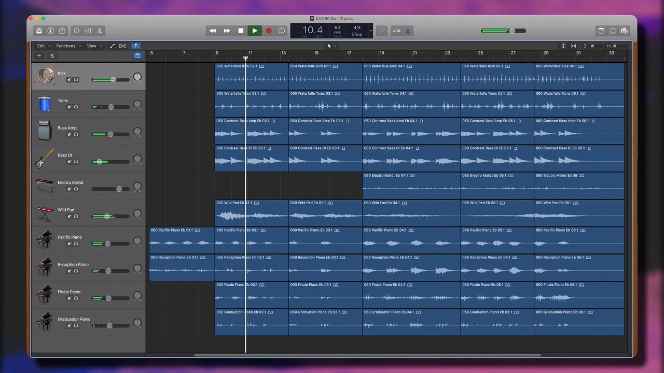Open the scissors Editors button
This screenshot has width=664, height=373.
(100, 31)
